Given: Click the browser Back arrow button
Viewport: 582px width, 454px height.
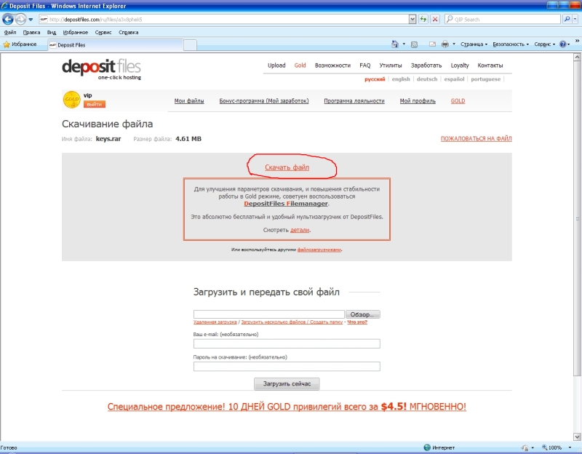Looking at the screenshot, I should point(8,19).
